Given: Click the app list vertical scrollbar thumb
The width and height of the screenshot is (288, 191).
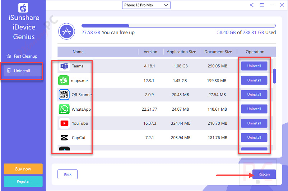Looking at the screenshot, I should (274, 76).
